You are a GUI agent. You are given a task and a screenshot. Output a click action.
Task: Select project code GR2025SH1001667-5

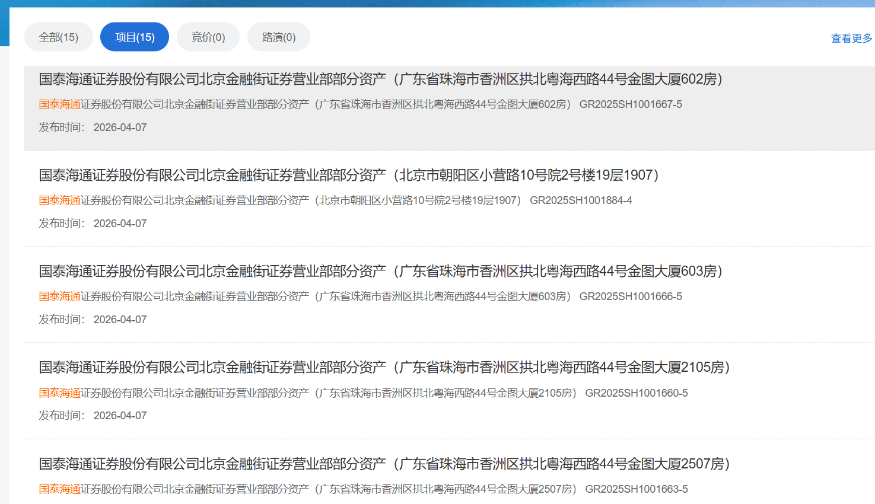tap(631, 104)
